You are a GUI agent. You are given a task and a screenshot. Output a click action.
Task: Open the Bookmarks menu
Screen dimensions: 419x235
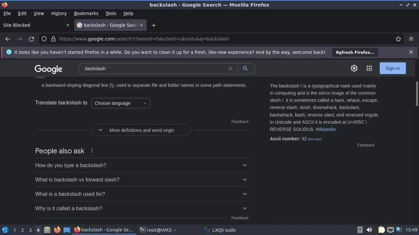[86, 13]
